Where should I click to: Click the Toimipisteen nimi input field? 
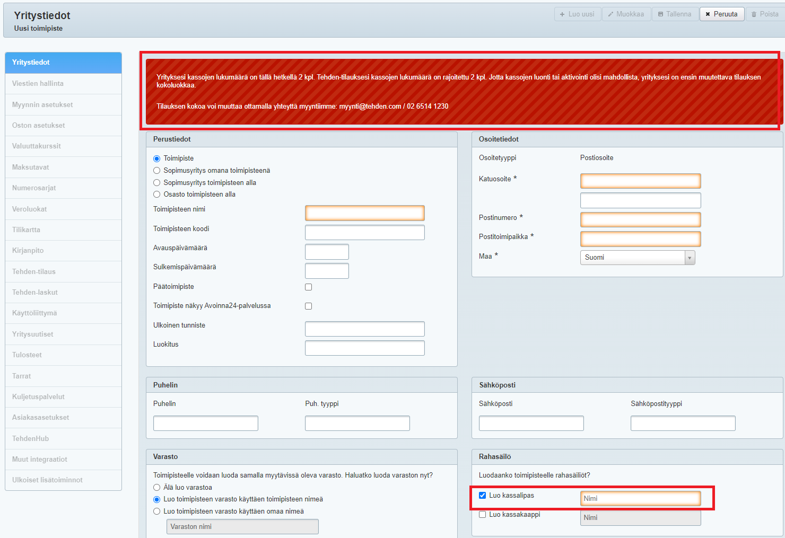click(364, 213)
